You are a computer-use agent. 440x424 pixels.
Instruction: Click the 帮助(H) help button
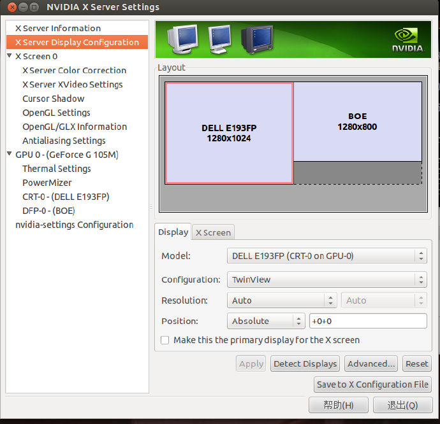coord(339,405)
